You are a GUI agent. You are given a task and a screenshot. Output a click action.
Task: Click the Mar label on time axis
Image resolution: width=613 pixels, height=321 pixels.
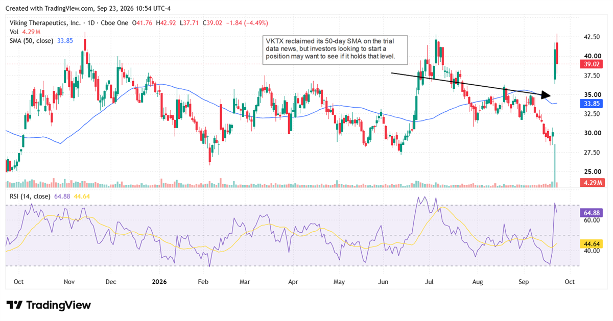click(x=245, y=281)
